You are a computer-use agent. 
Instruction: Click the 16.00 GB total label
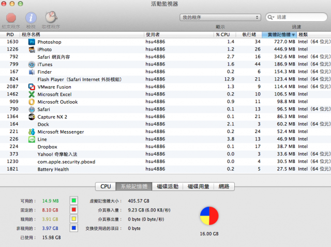click(209, 234)
